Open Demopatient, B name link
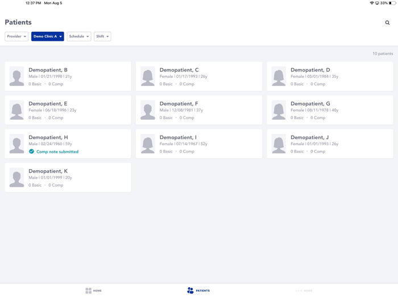Viewport: 398px width, 298px height. (48, 70)
